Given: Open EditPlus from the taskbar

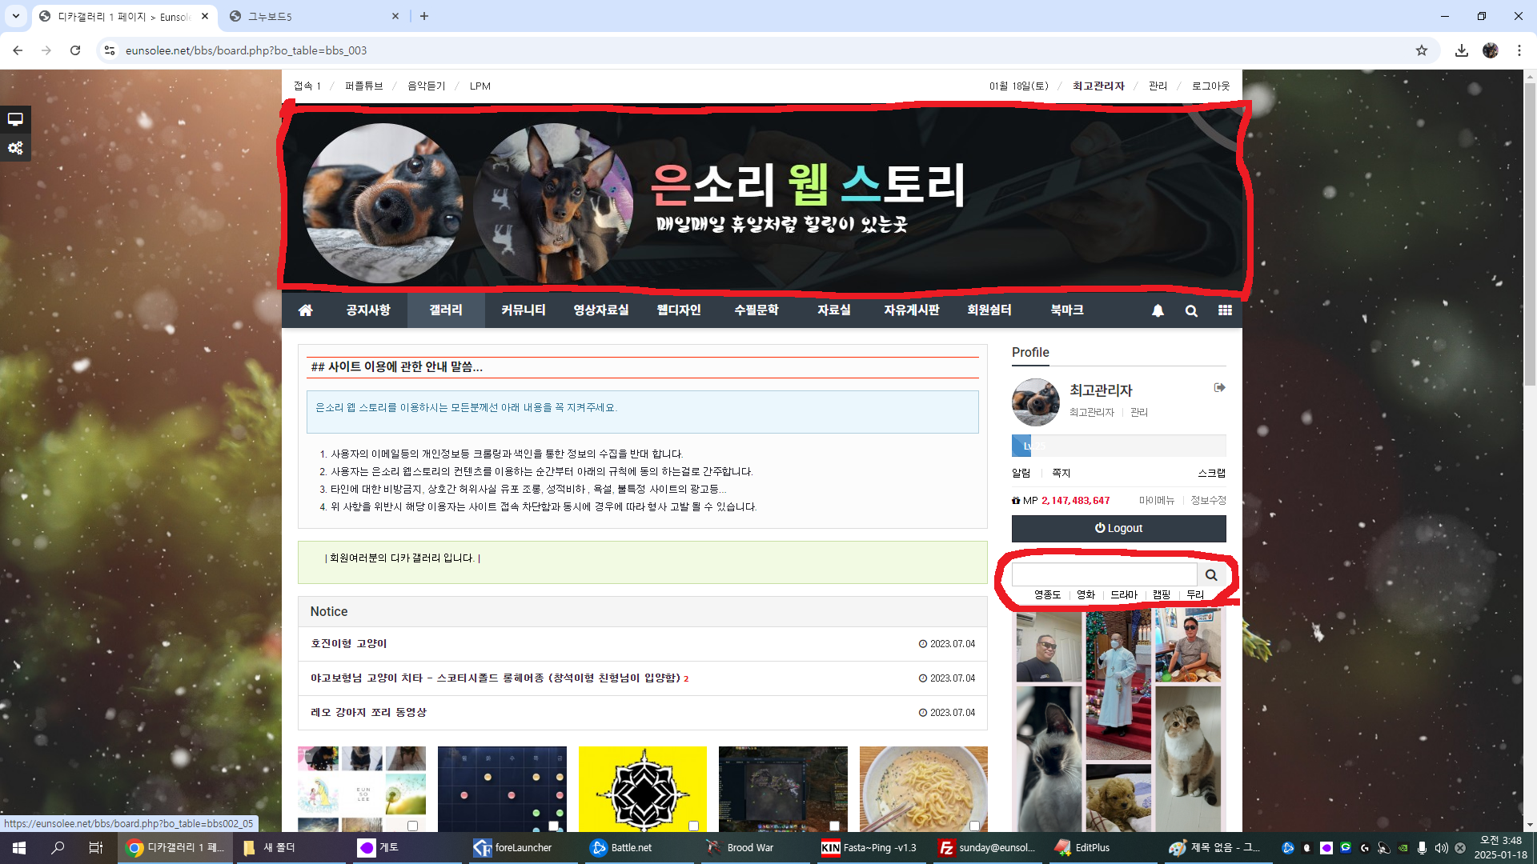Looking at the screenshot, I should pos(1082,847).
